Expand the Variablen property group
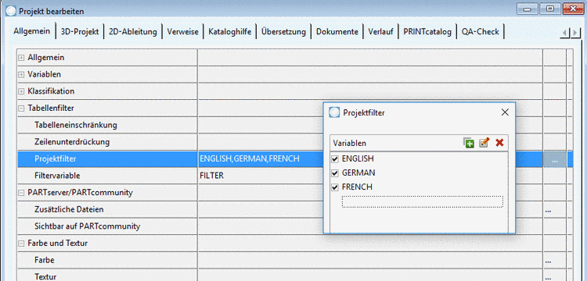 coord(21,75)
